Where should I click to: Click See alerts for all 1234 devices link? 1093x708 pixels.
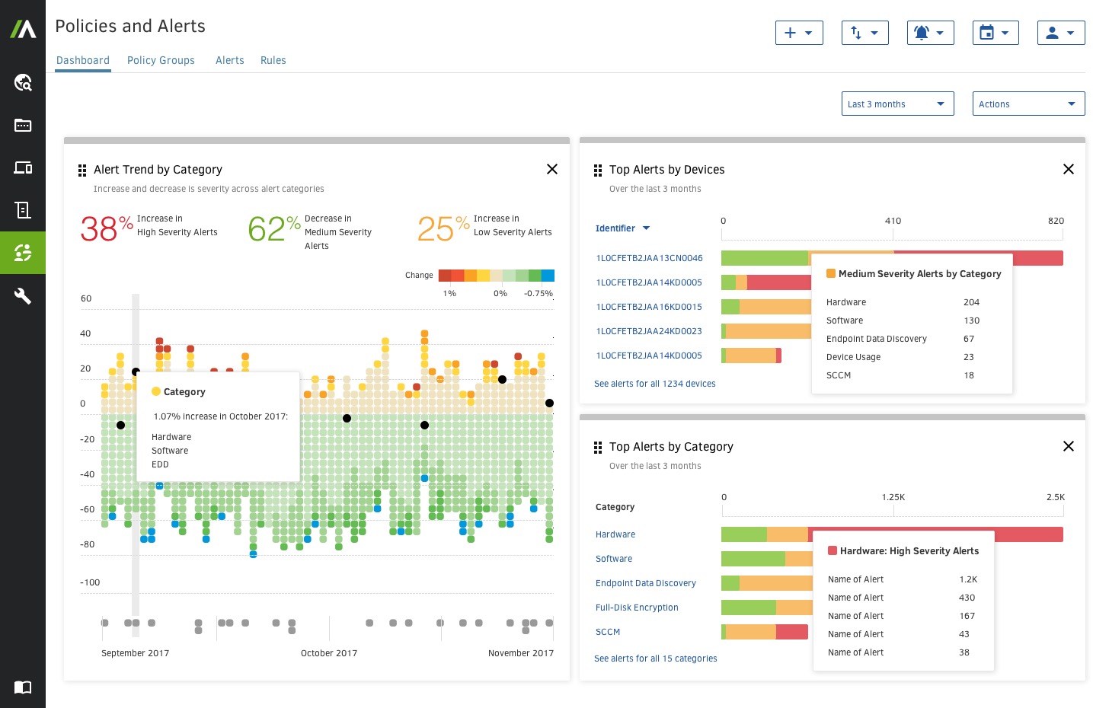654,384
